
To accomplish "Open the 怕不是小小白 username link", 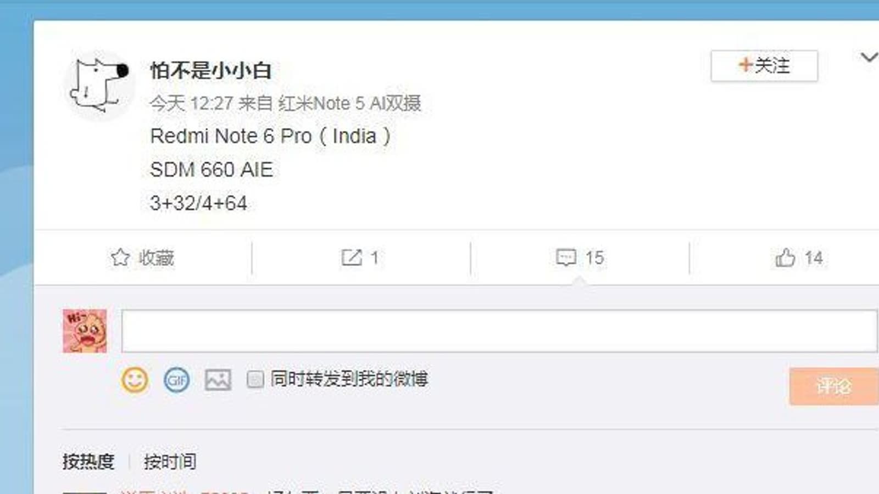I will click(x=211, y=70).
